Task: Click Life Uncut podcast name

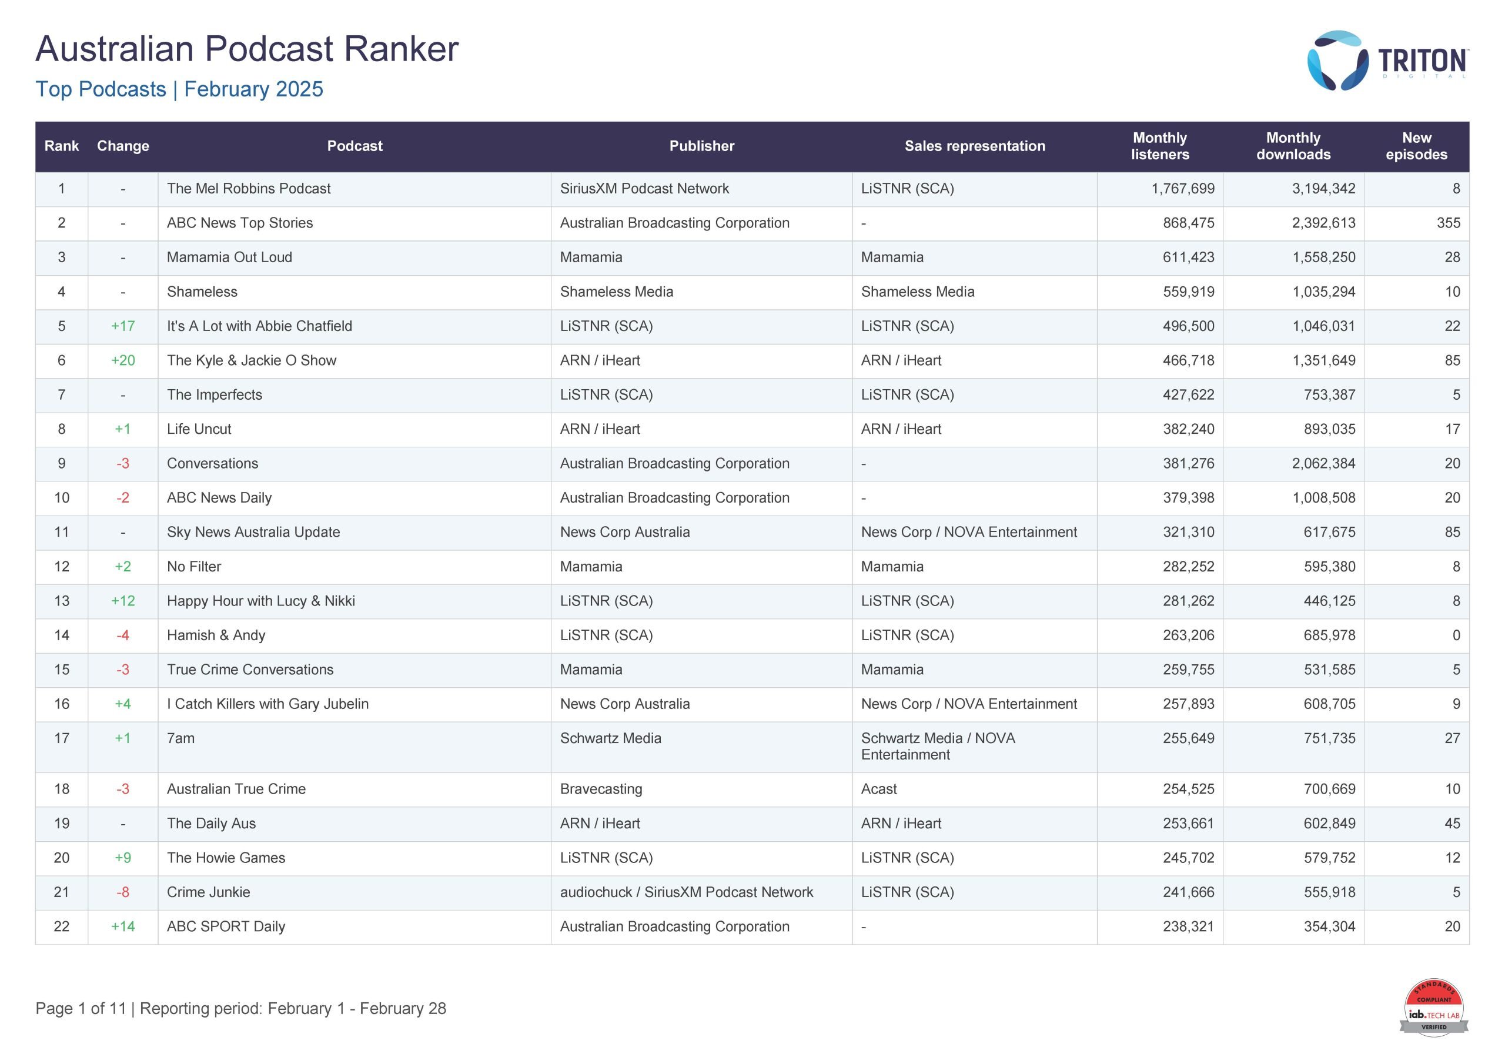Action: point(199,429)
